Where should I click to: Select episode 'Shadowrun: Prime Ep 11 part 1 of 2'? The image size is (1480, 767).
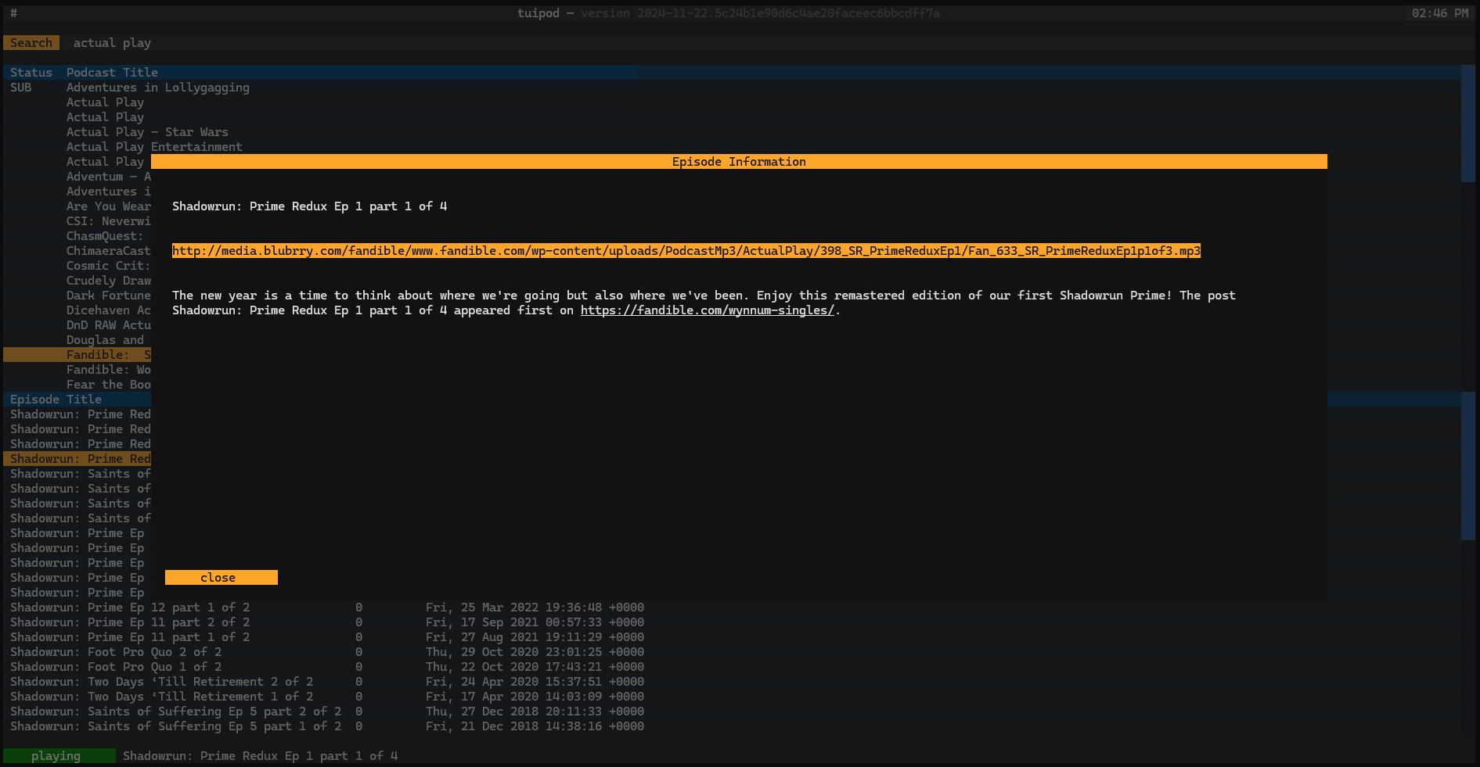click(130, 637)
